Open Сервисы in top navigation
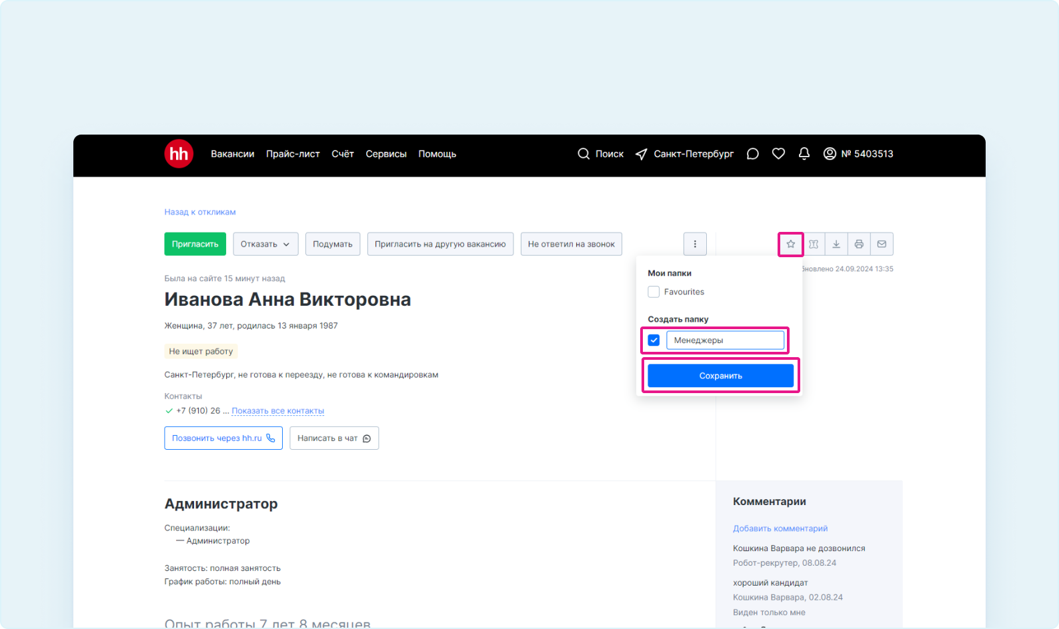This screenshot has height=629, width=1059. pos(386,154)
